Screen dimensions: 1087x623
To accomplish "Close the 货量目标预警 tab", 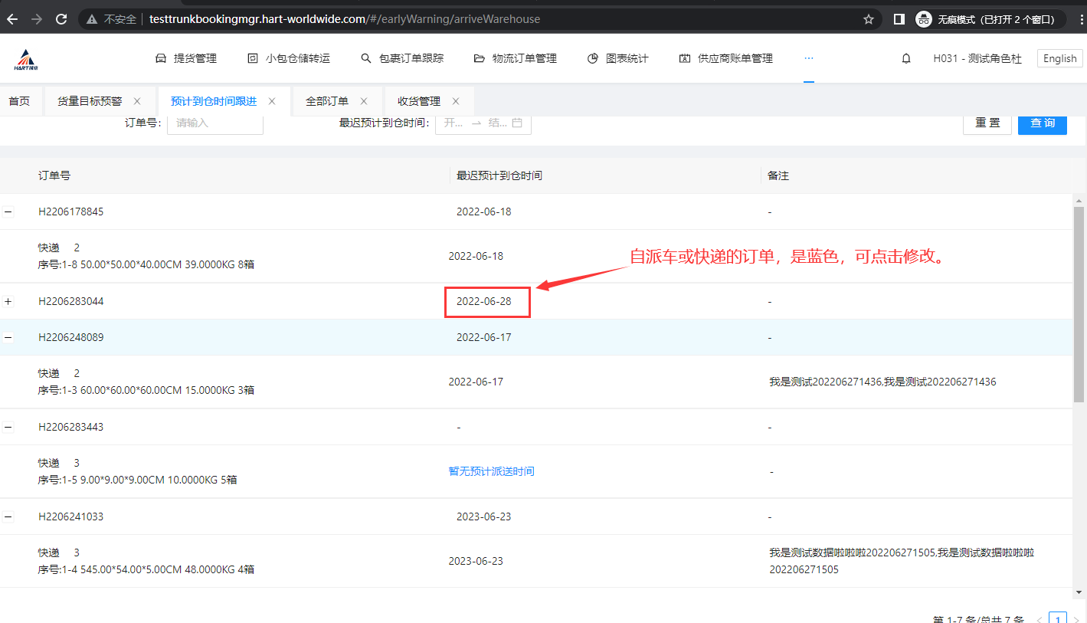I will click(x=137, y=101).
